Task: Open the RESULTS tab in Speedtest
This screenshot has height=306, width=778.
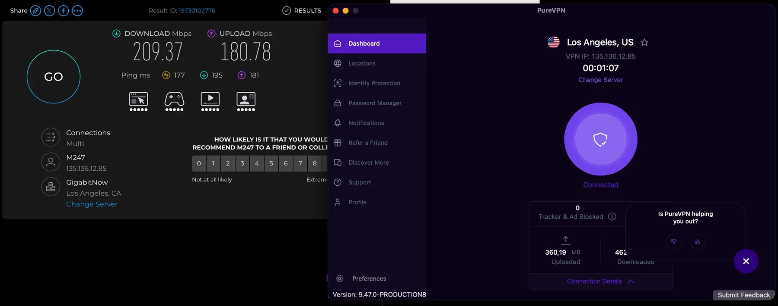Action: [x=302, y=11]
